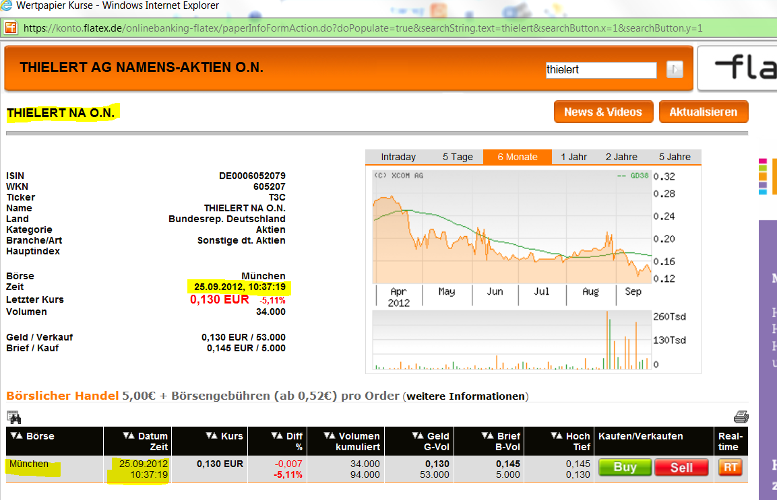
Task: Click the Internet Explorer window icon
Action: 7,5
